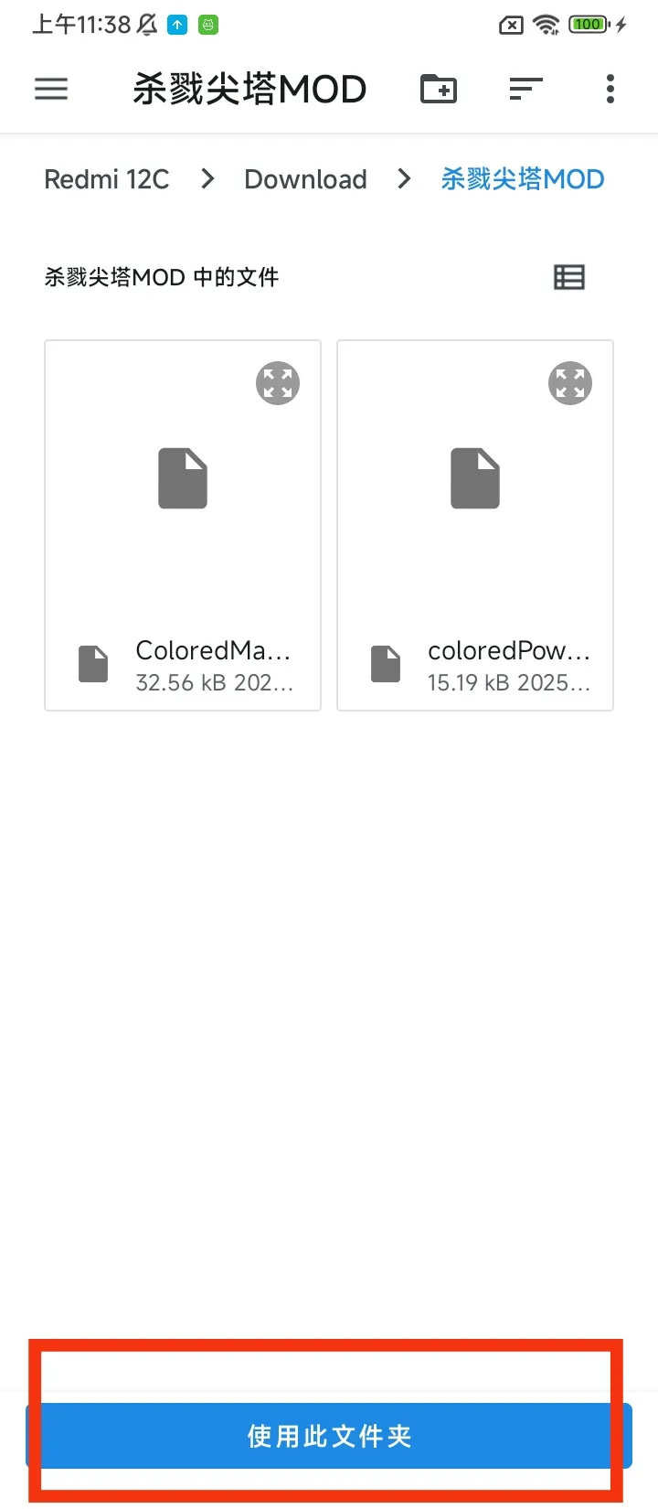658x1509 pixels.
Task: Tap the small file icon beside ColoredMa
Action: (93, 664)
